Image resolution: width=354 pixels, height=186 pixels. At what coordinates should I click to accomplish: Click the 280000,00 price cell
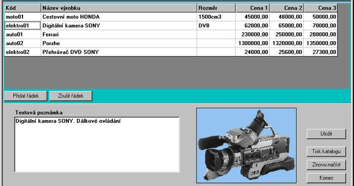click(321, 34)
